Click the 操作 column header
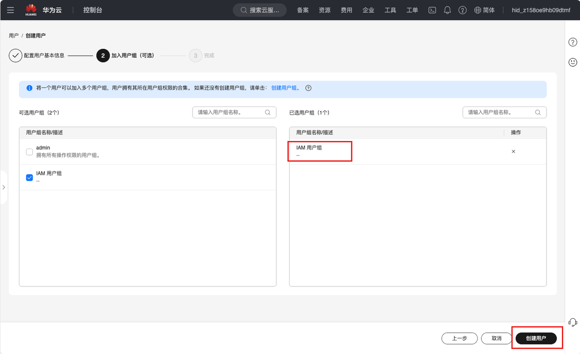The image size is (580, 354). pyautogui.click(x=516, y=132)
